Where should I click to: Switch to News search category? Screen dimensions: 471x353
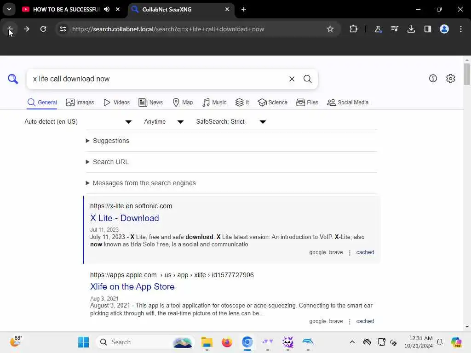point(150,102)
